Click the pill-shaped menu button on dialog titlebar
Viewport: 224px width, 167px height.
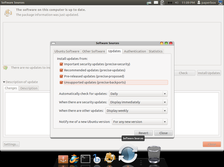[x=53, y=43]
